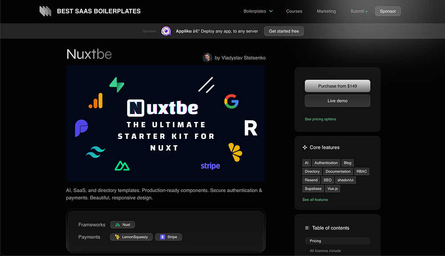Follow See all features link

(x=315, y=200)
